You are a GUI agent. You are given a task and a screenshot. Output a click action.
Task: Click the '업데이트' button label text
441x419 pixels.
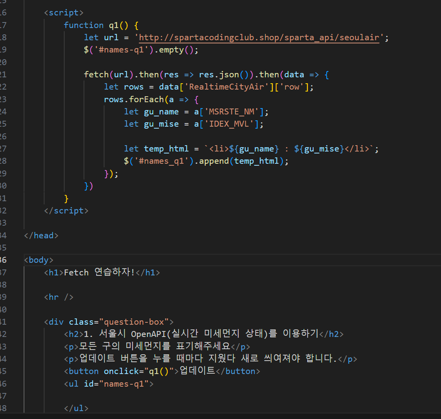(x=198, y=371)
